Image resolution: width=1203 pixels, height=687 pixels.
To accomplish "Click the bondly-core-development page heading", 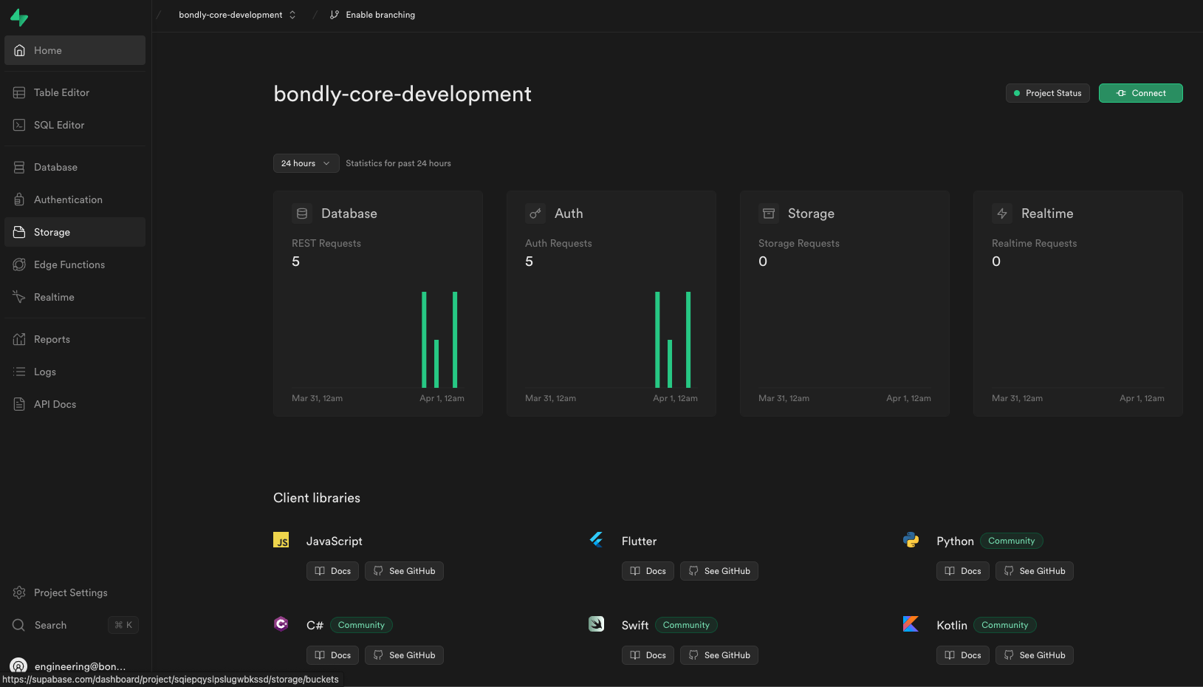I will tap(402, 94).
